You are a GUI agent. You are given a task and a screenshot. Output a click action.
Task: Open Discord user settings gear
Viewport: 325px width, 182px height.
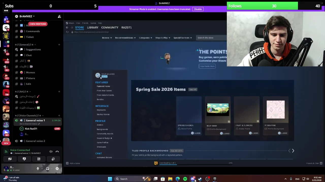click(57, 169)
